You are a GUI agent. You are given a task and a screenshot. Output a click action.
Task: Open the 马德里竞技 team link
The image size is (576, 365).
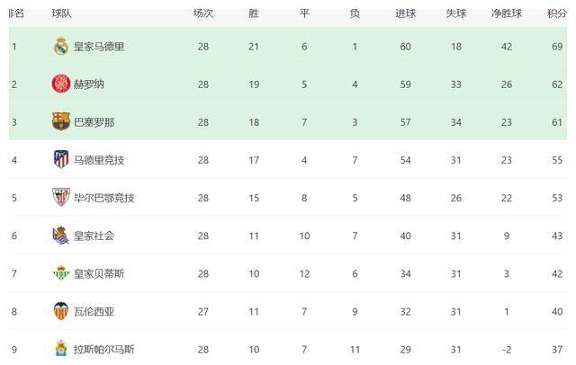tap(99, 160)
